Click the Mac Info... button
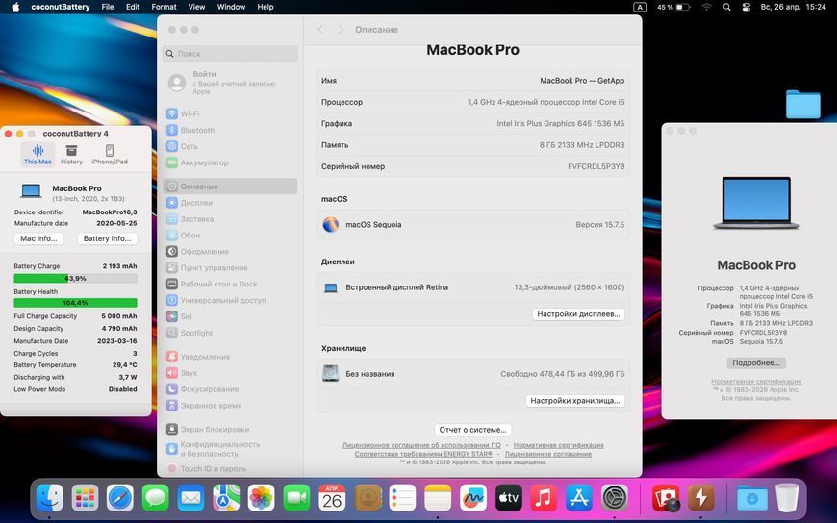 [x=38, y=238]
